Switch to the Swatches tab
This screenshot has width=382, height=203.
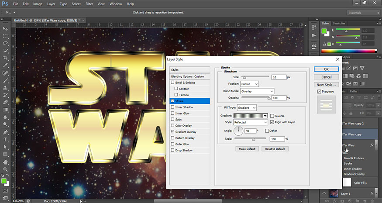coord(339,24)
